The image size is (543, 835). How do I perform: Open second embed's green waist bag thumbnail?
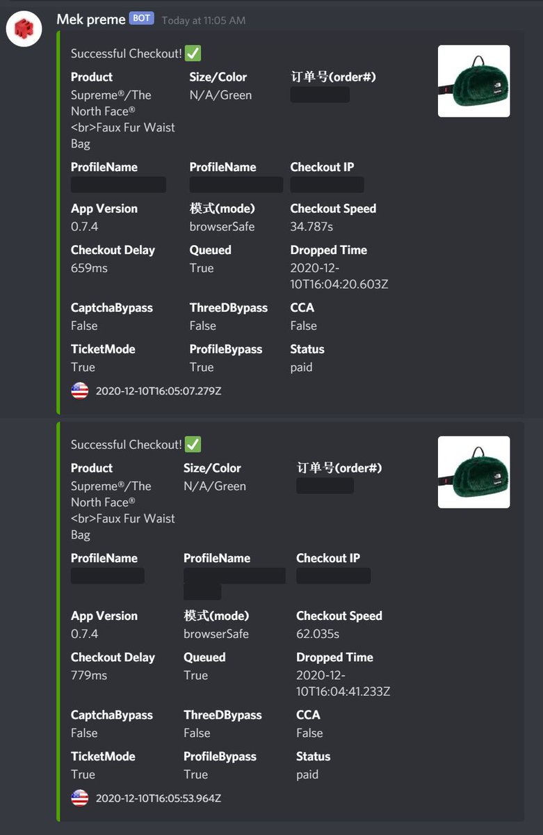click(x=474, y=472)
